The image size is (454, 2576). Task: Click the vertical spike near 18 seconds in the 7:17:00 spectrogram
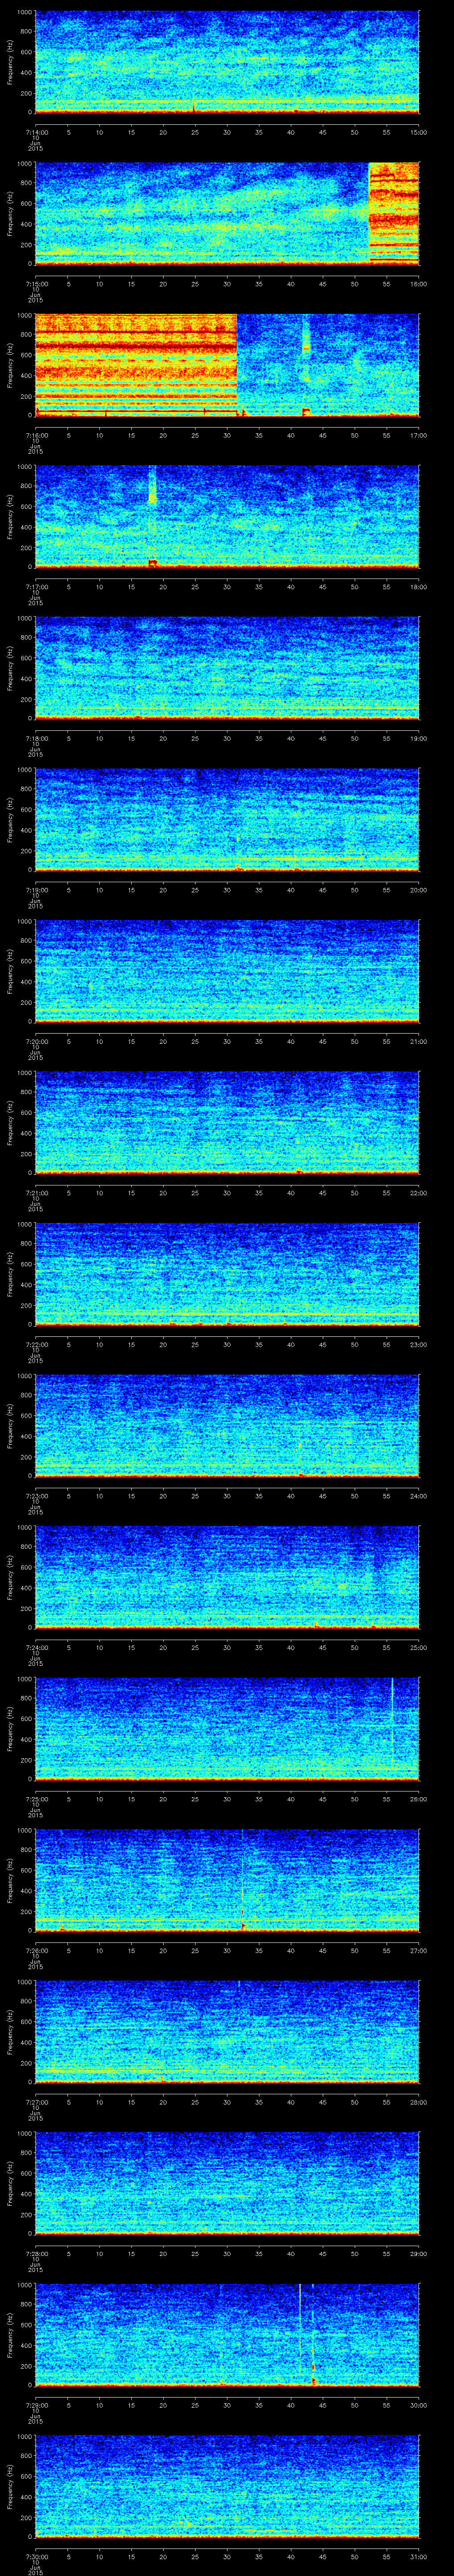(x=152, y=515)
